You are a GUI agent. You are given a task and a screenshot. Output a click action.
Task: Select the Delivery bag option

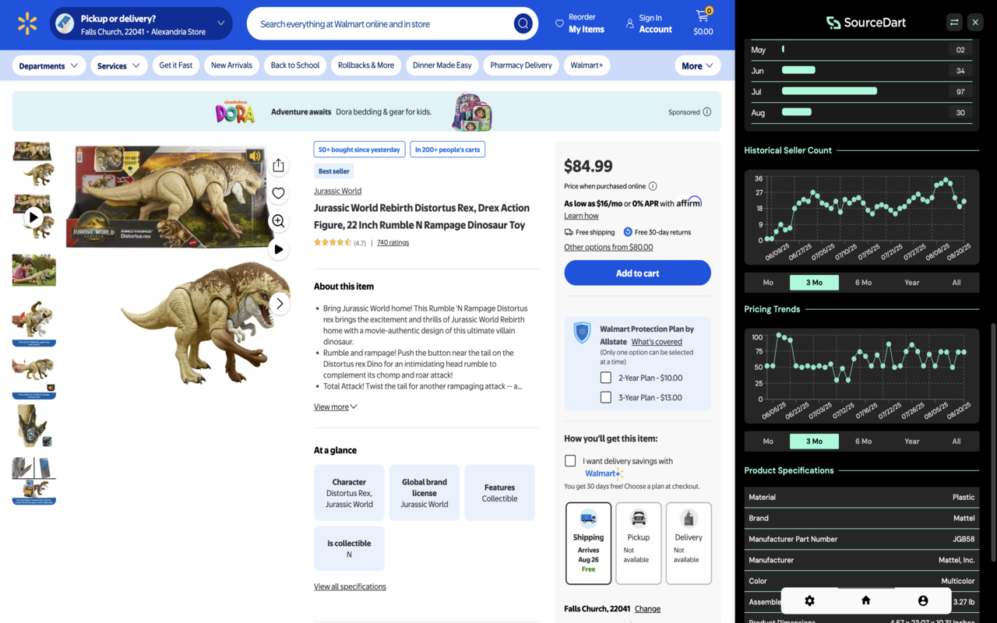coord(688,543)
